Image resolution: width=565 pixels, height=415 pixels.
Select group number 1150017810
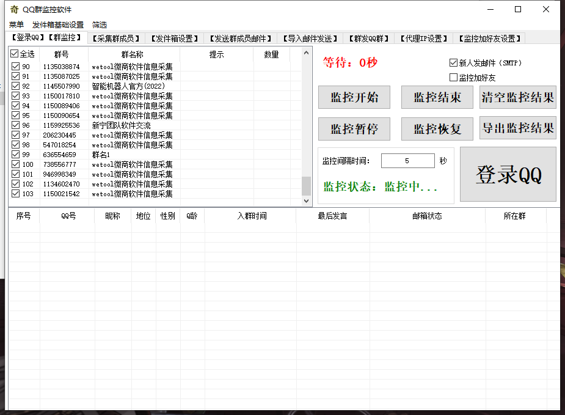point(61,96)
